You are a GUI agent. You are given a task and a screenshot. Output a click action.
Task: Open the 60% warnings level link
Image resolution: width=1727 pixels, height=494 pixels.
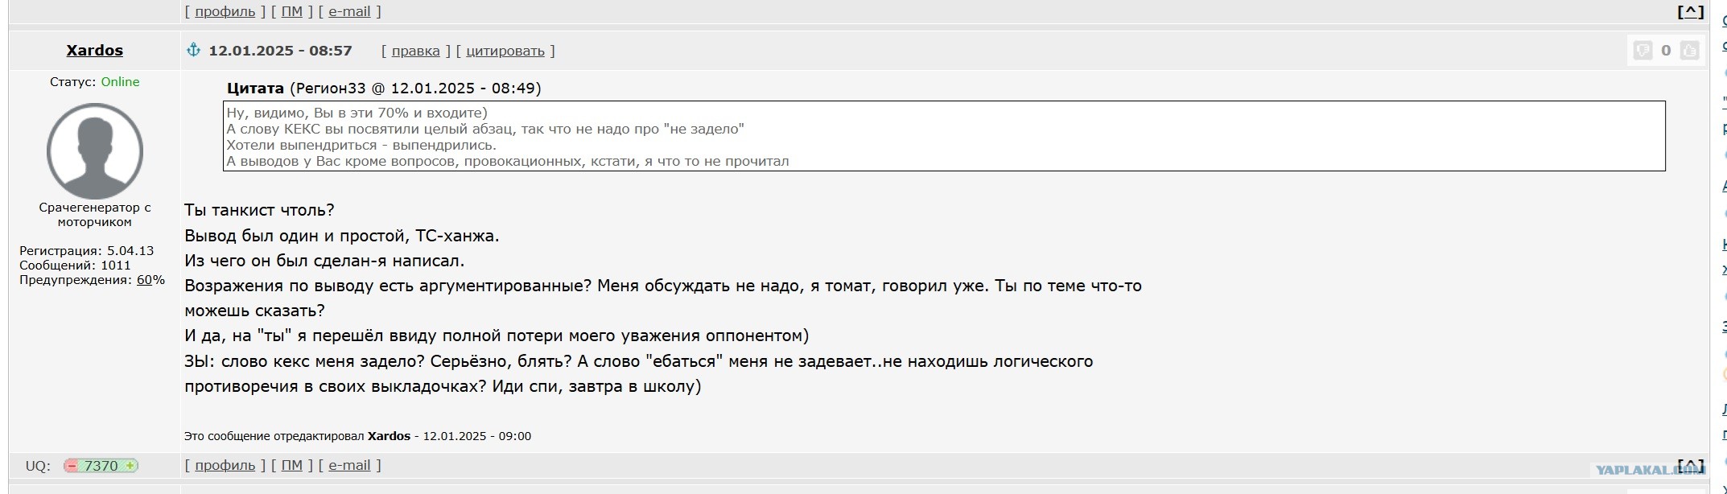coord(144,280)
